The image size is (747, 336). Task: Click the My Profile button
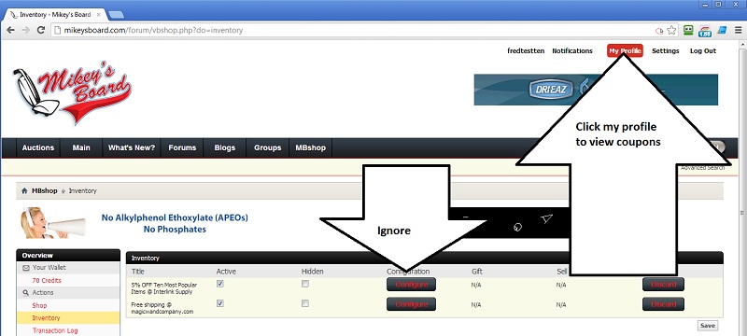click(625, 51)
